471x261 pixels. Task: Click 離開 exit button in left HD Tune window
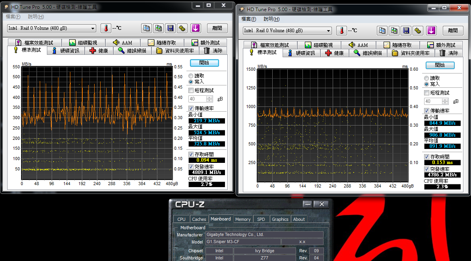[x=217, y=28]
